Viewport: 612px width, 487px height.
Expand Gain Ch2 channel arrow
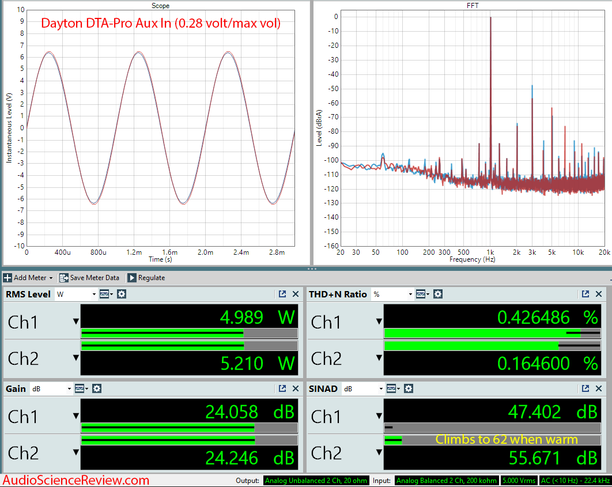75,452
